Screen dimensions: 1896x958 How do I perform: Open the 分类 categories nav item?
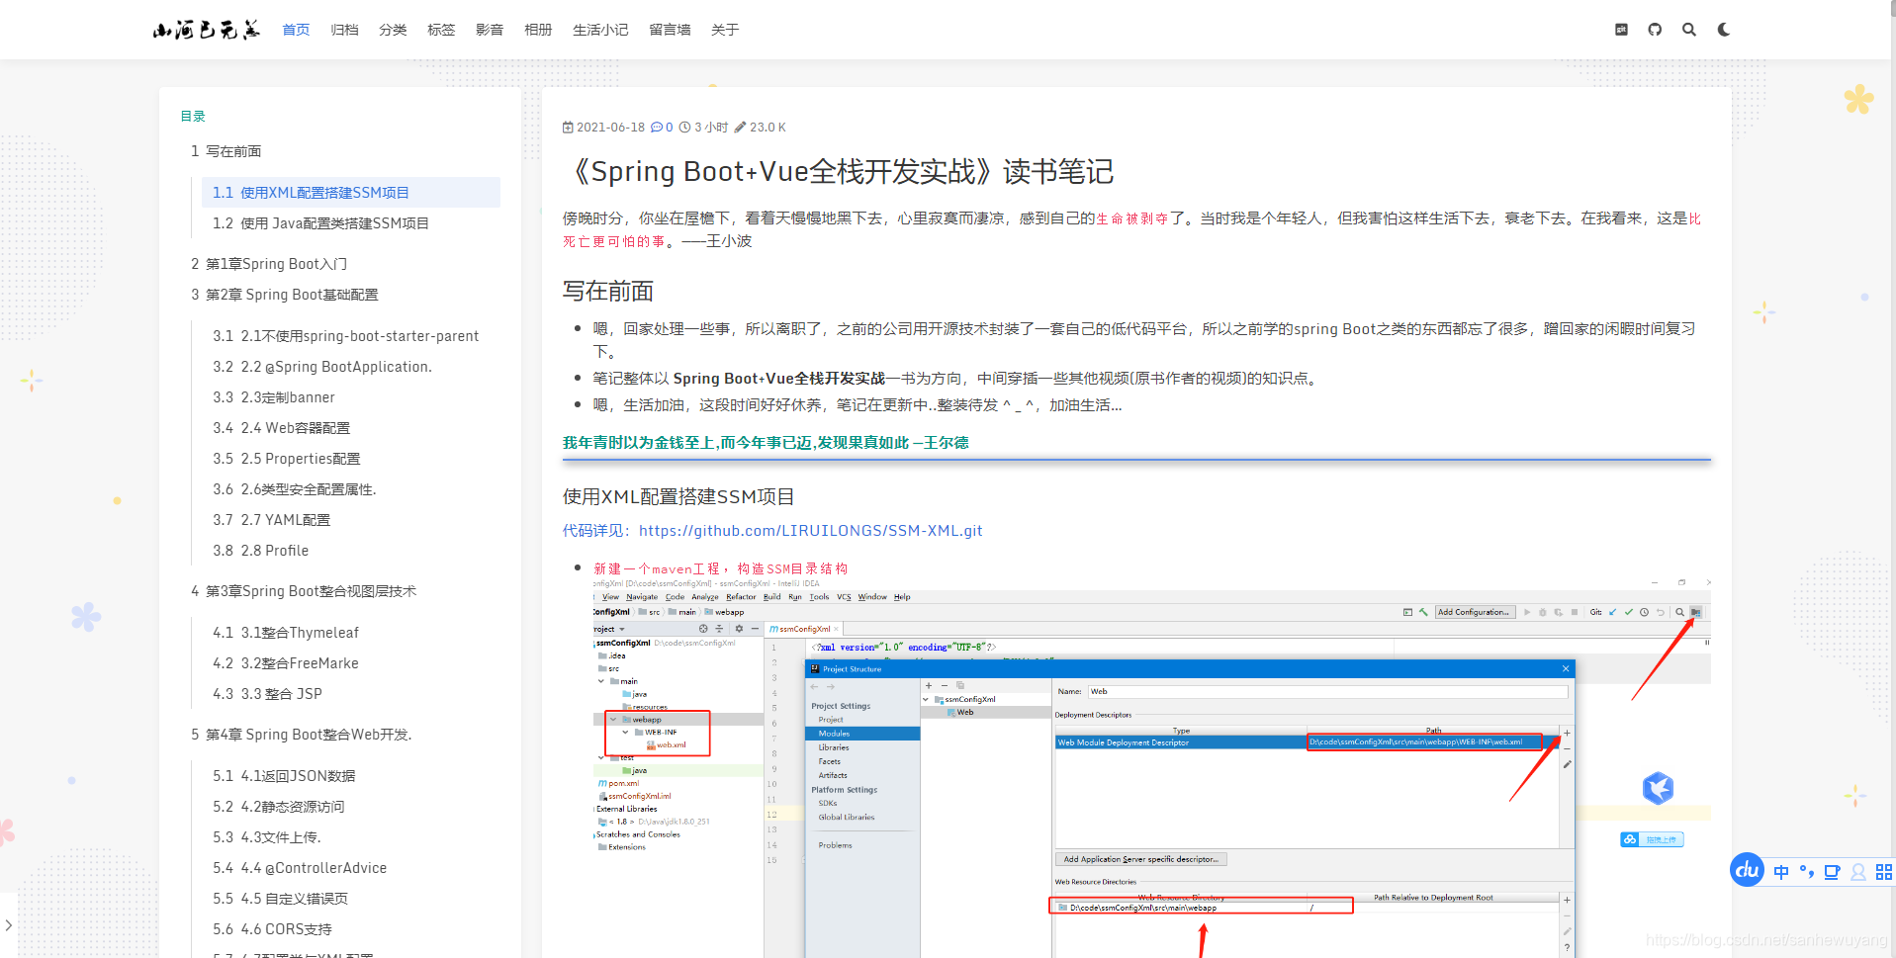393,30
